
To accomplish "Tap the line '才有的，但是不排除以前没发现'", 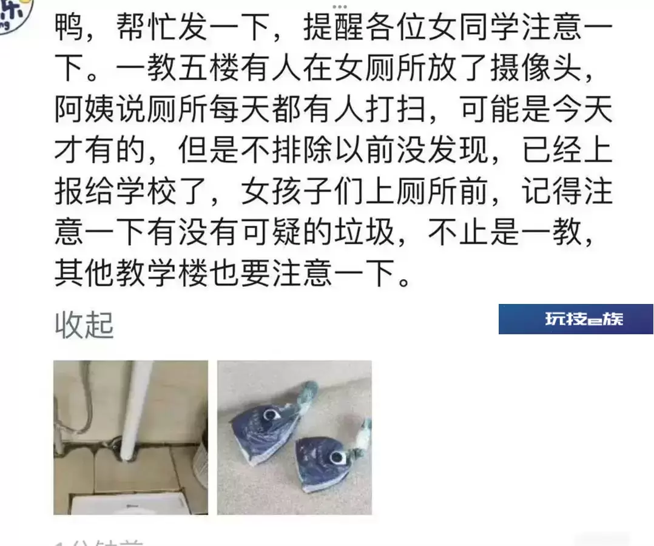I will [x=271, y=150].
